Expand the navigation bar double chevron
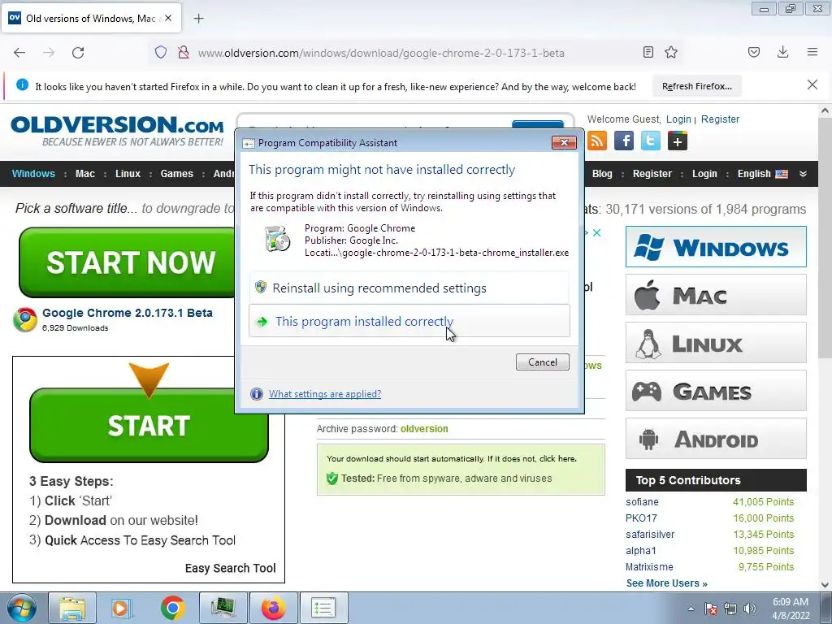 (x=803, y=174)
